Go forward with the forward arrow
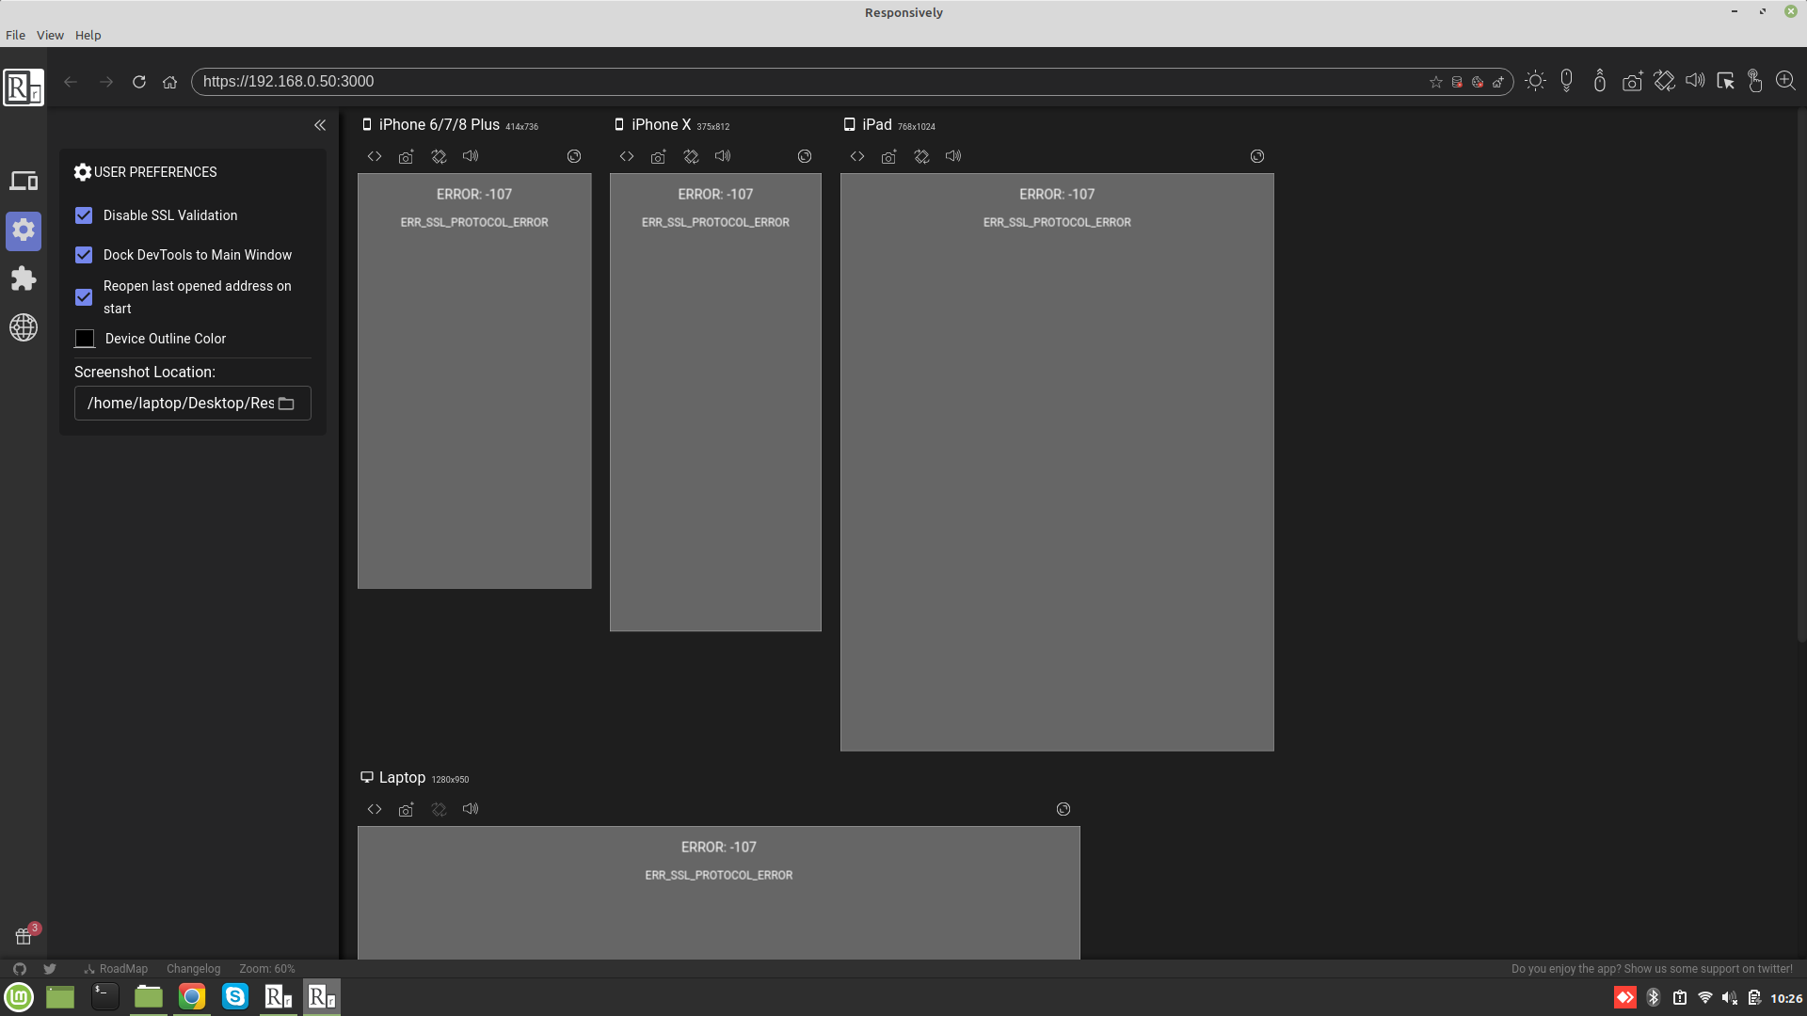The height and width of the screenshot is (1016, 1807). pos(106,82)
